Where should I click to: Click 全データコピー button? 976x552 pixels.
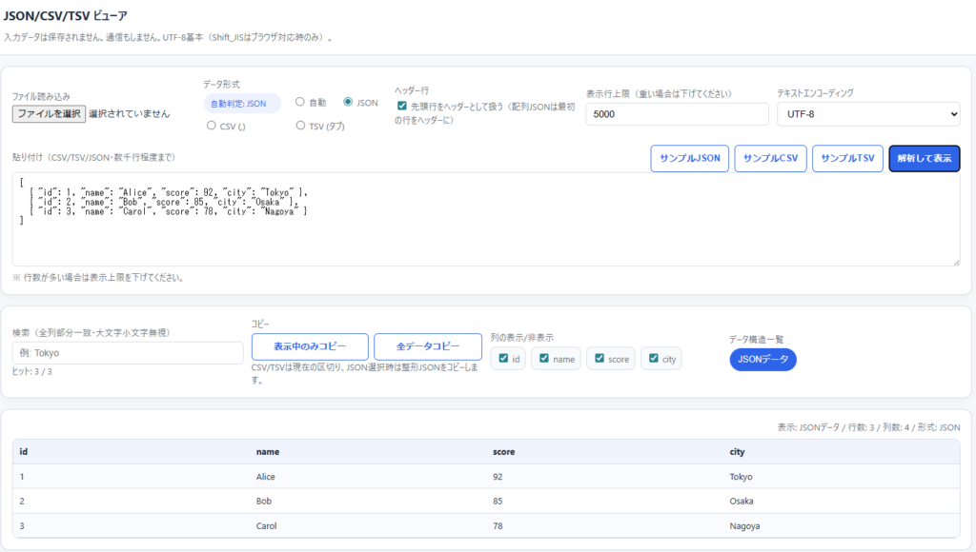tap(428, 346)
